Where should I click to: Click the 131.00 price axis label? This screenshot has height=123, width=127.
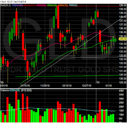123,71
